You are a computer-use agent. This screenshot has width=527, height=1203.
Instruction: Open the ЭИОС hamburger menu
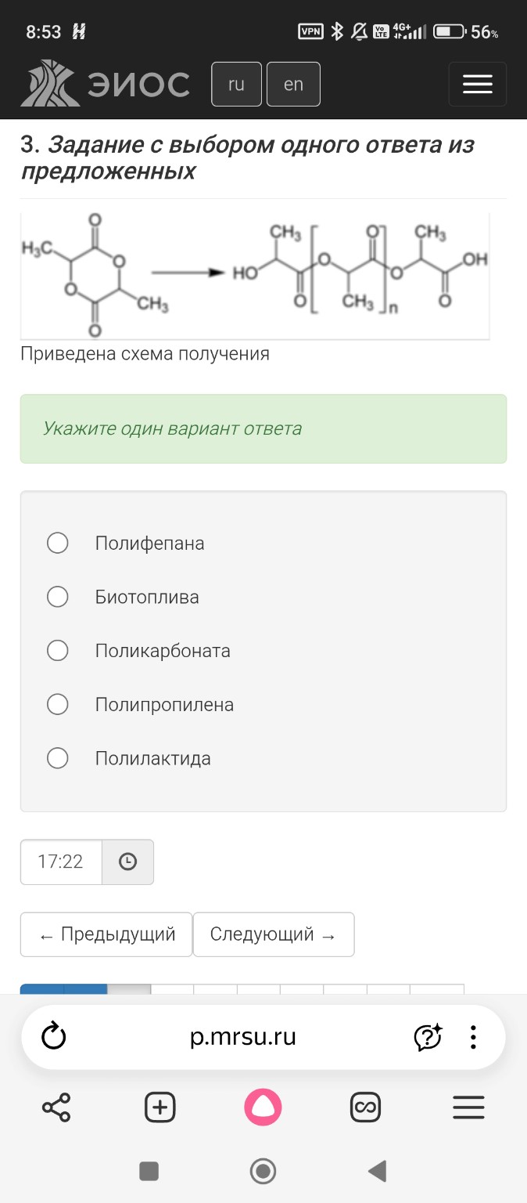pos(477,84)
